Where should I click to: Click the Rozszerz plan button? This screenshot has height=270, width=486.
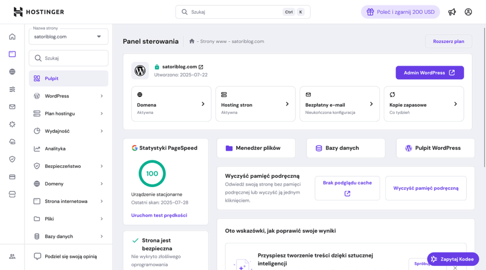click(449, 41)
